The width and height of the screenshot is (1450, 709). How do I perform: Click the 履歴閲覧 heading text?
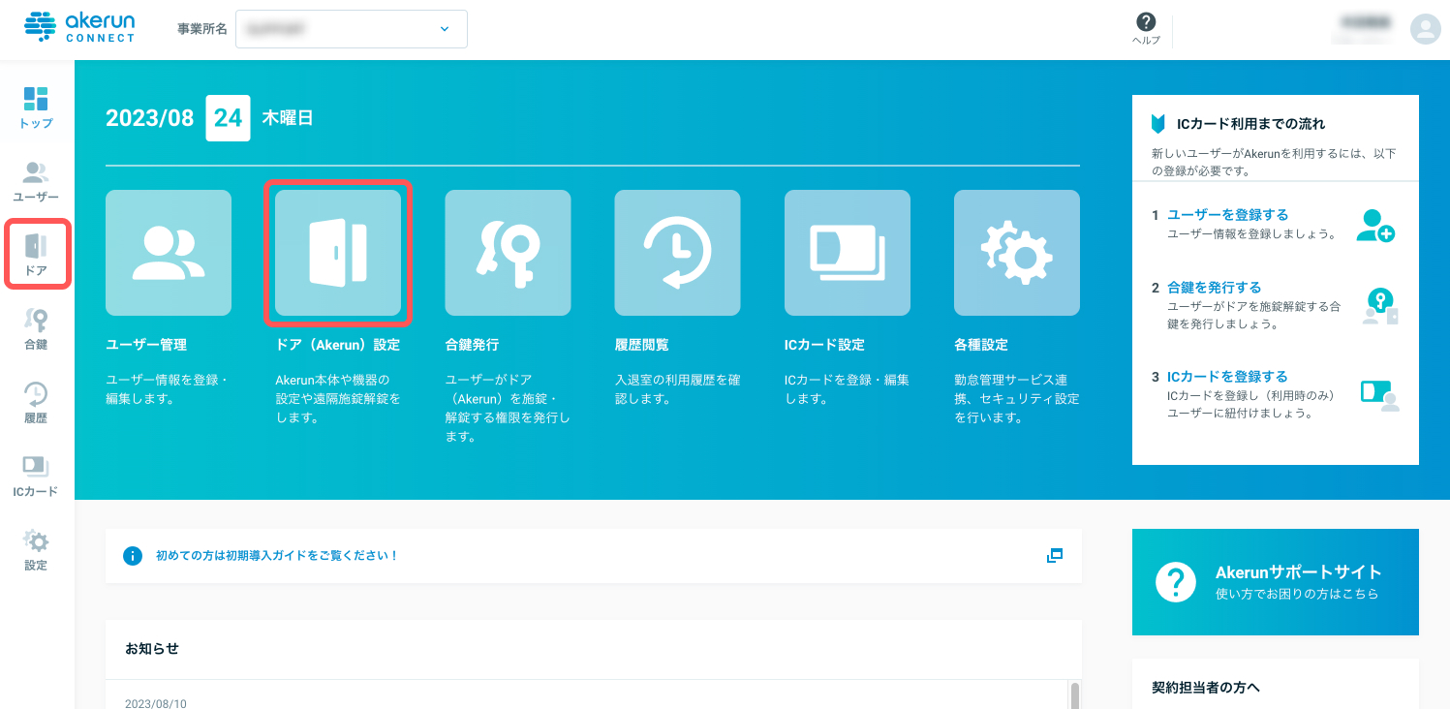pos(641,345)
